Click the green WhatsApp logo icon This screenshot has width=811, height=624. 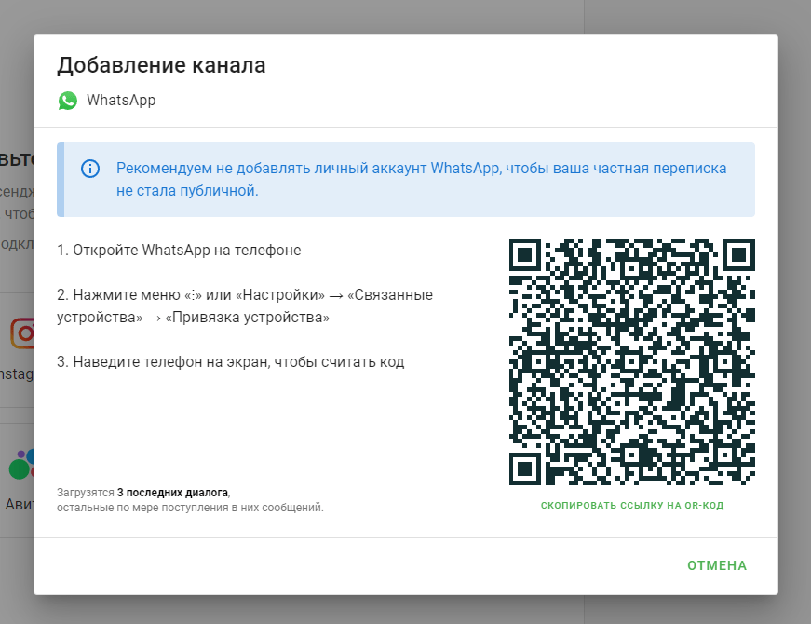(x=68, y=101)
